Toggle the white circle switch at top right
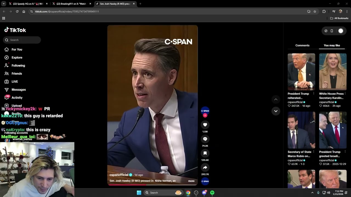 pyautogui.click(x=341, y=31)
